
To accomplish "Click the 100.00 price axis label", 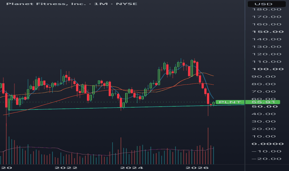I will coord(268,69).
